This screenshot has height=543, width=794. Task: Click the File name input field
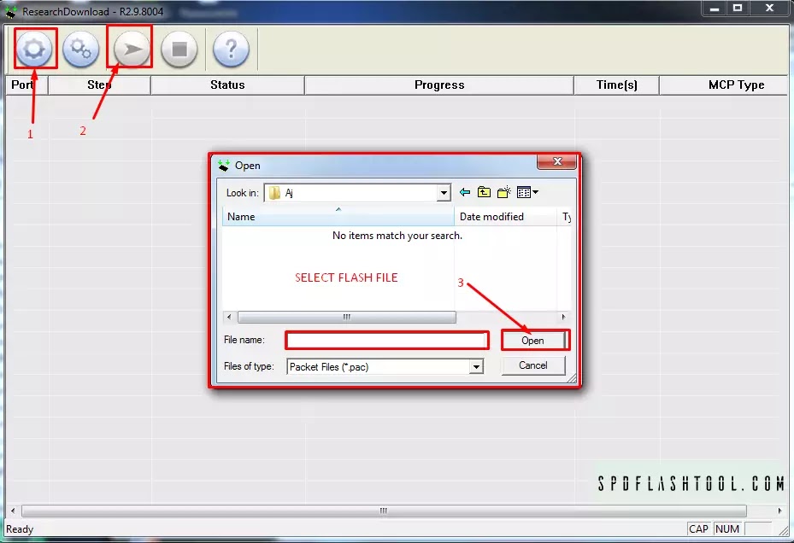(387, 341)
